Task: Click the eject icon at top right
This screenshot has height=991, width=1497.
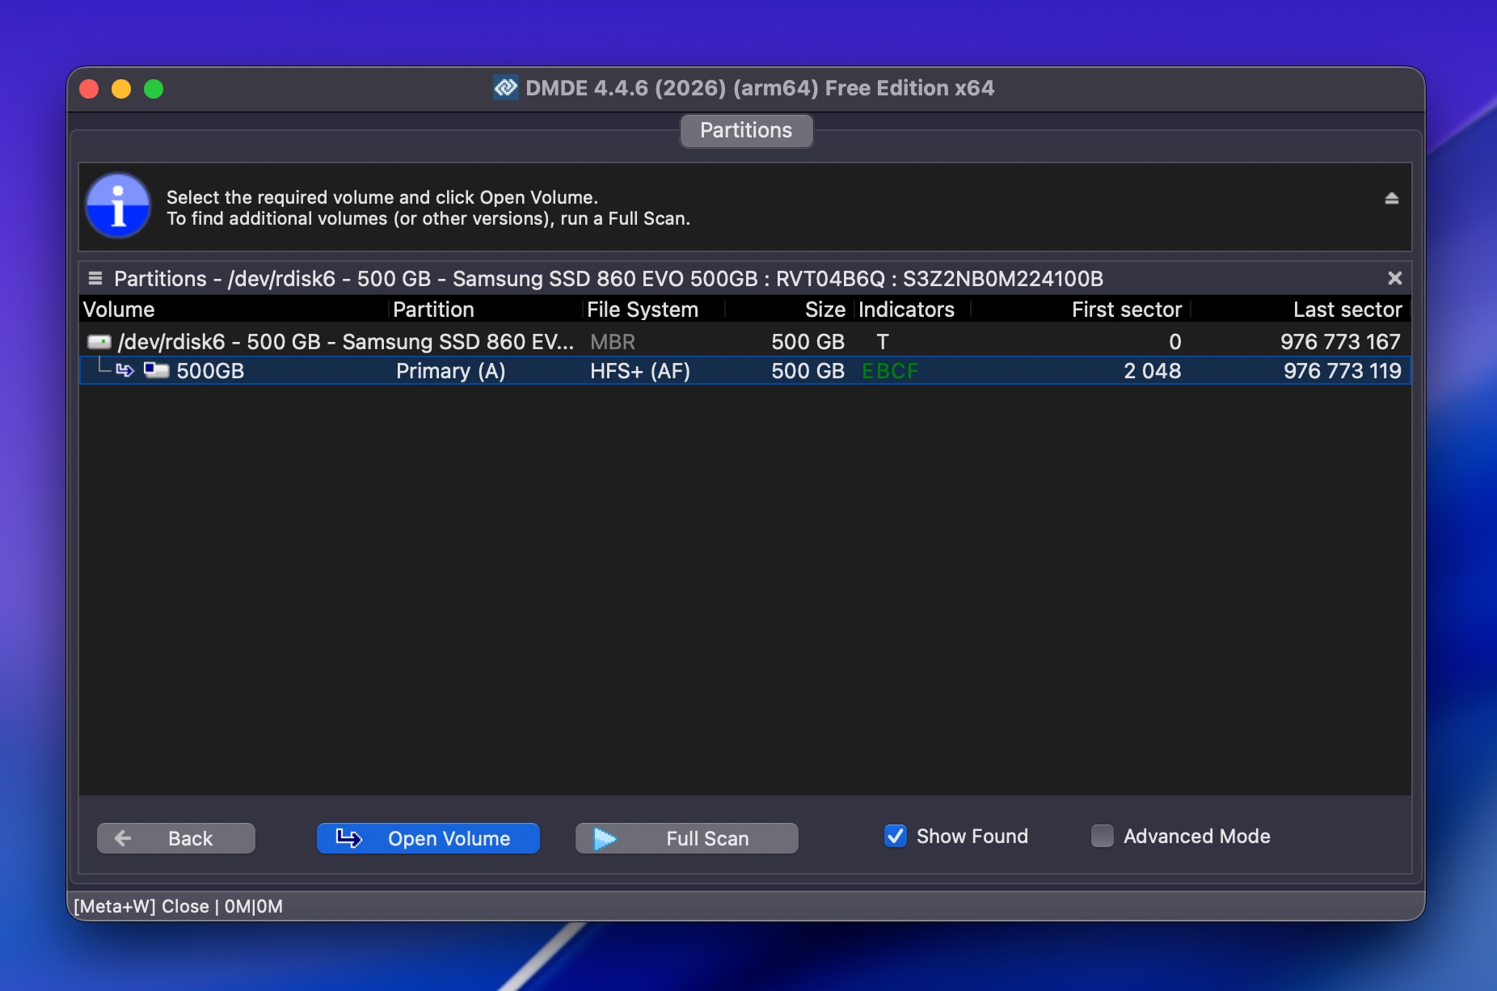Action: point(1392,196)
